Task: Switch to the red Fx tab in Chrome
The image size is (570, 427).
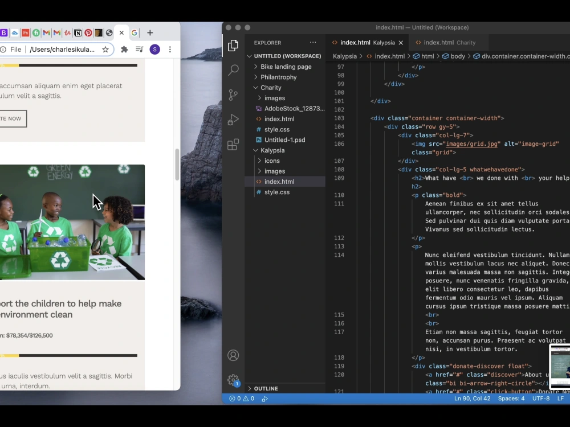Action: coord(26,32)
